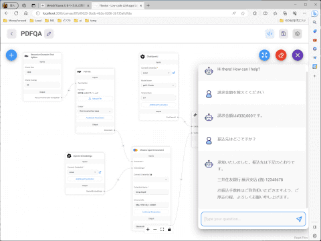321x241 pixels.
Task: Fit view with the canvas frame control
Action: (162, 229)
